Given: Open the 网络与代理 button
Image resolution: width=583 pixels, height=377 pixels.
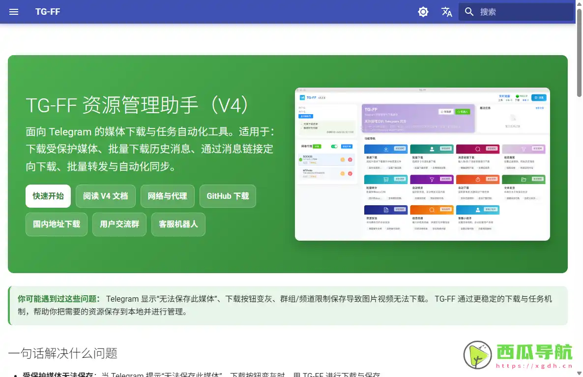Looking at the screenshot, I should (167, 196).
